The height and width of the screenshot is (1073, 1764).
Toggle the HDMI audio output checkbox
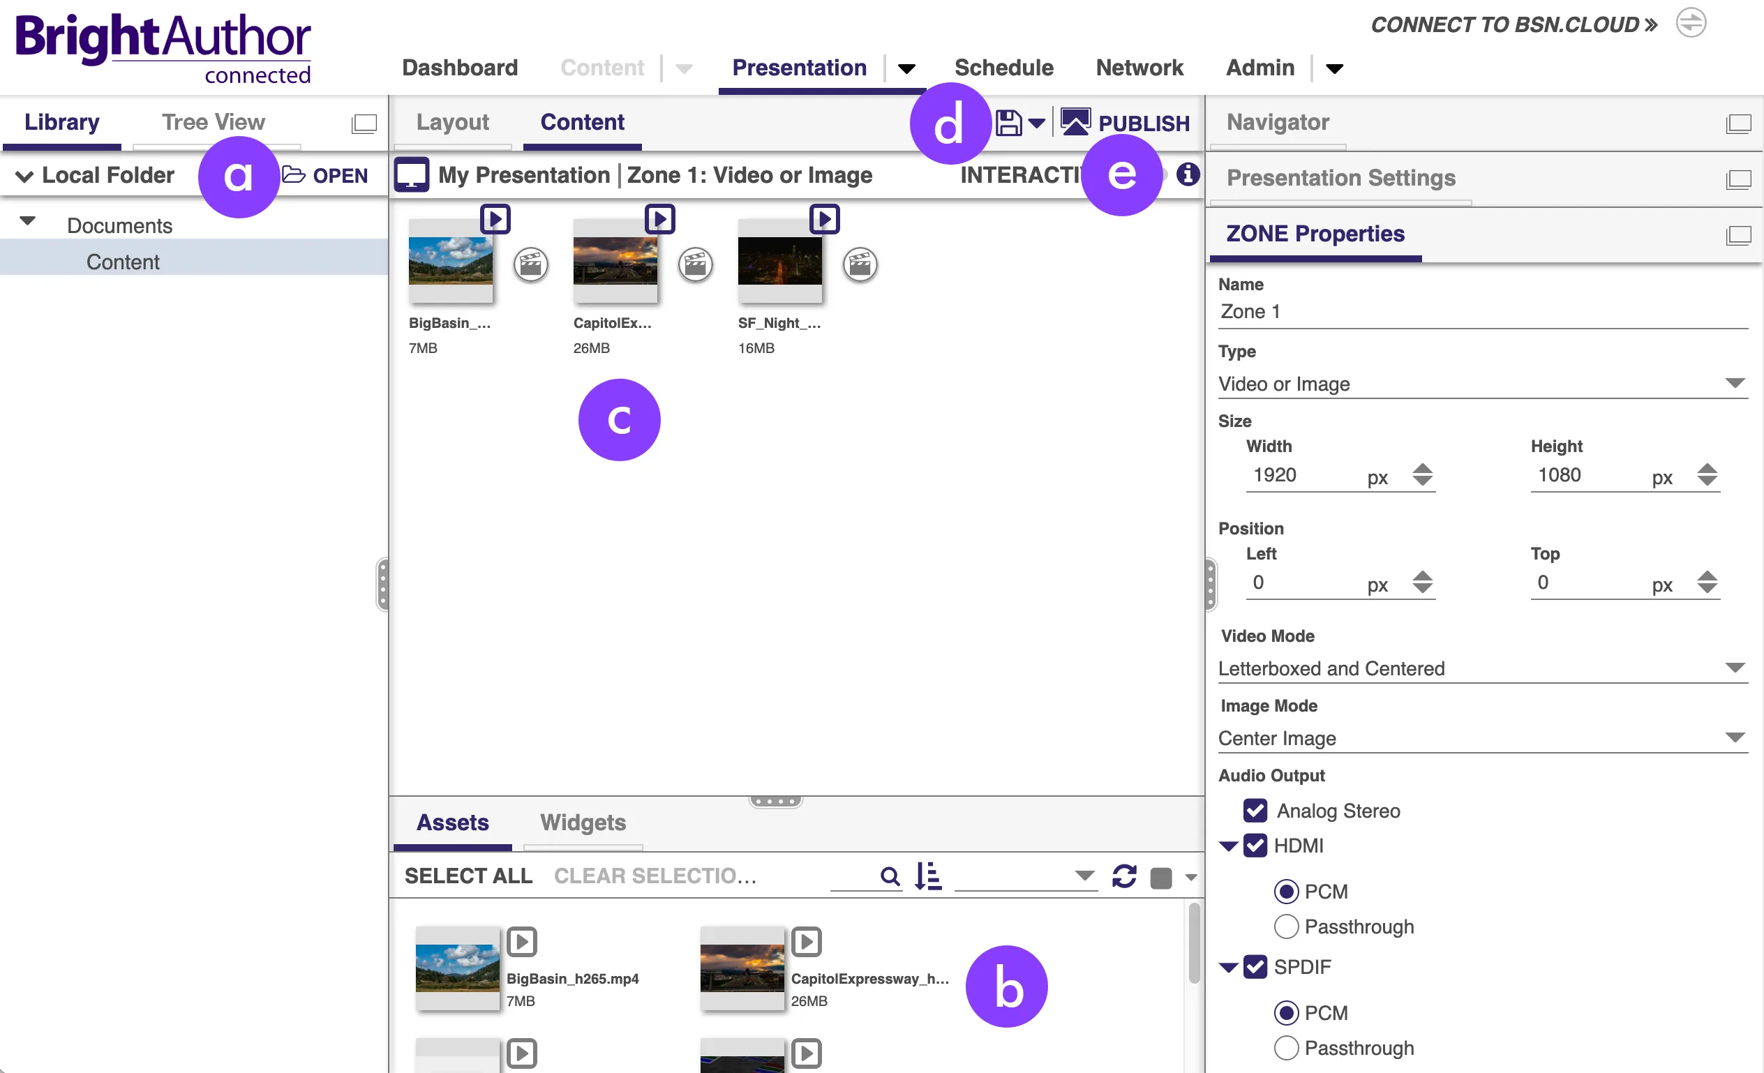[1255, 846]
